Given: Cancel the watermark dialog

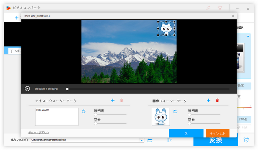Looking at the screenshot, I should tap(217, 133).
